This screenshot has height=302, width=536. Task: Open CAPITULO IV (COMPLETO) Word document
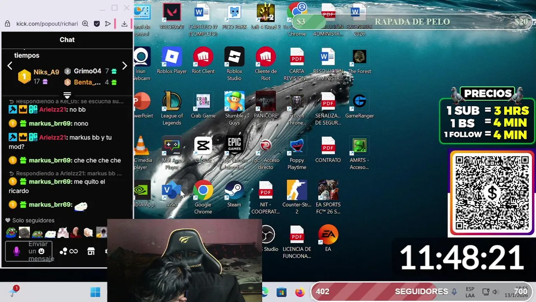(x=203, y=20)
